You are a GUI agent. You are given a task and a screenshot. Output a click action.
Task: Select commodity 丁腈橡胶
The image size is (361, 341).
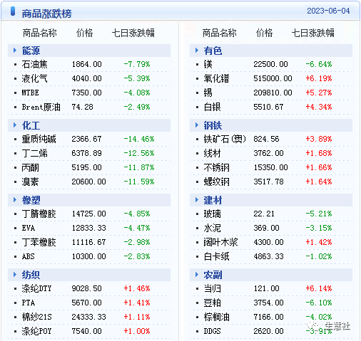[39, 214]
